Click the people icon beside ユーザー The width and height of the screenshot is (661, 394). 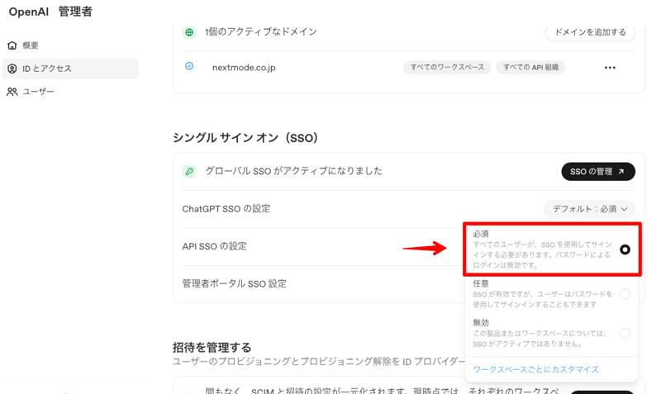tap(12, 92)
